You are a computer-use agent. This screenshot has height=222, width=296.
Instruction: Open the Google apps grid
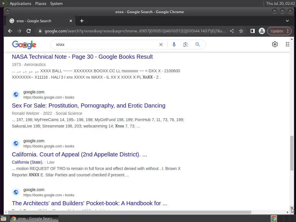point(287,44)
